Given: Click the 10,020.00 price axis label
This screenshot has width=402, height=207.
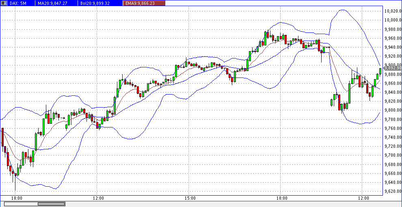Looking at the screenshot, I should tap(393, 11).
